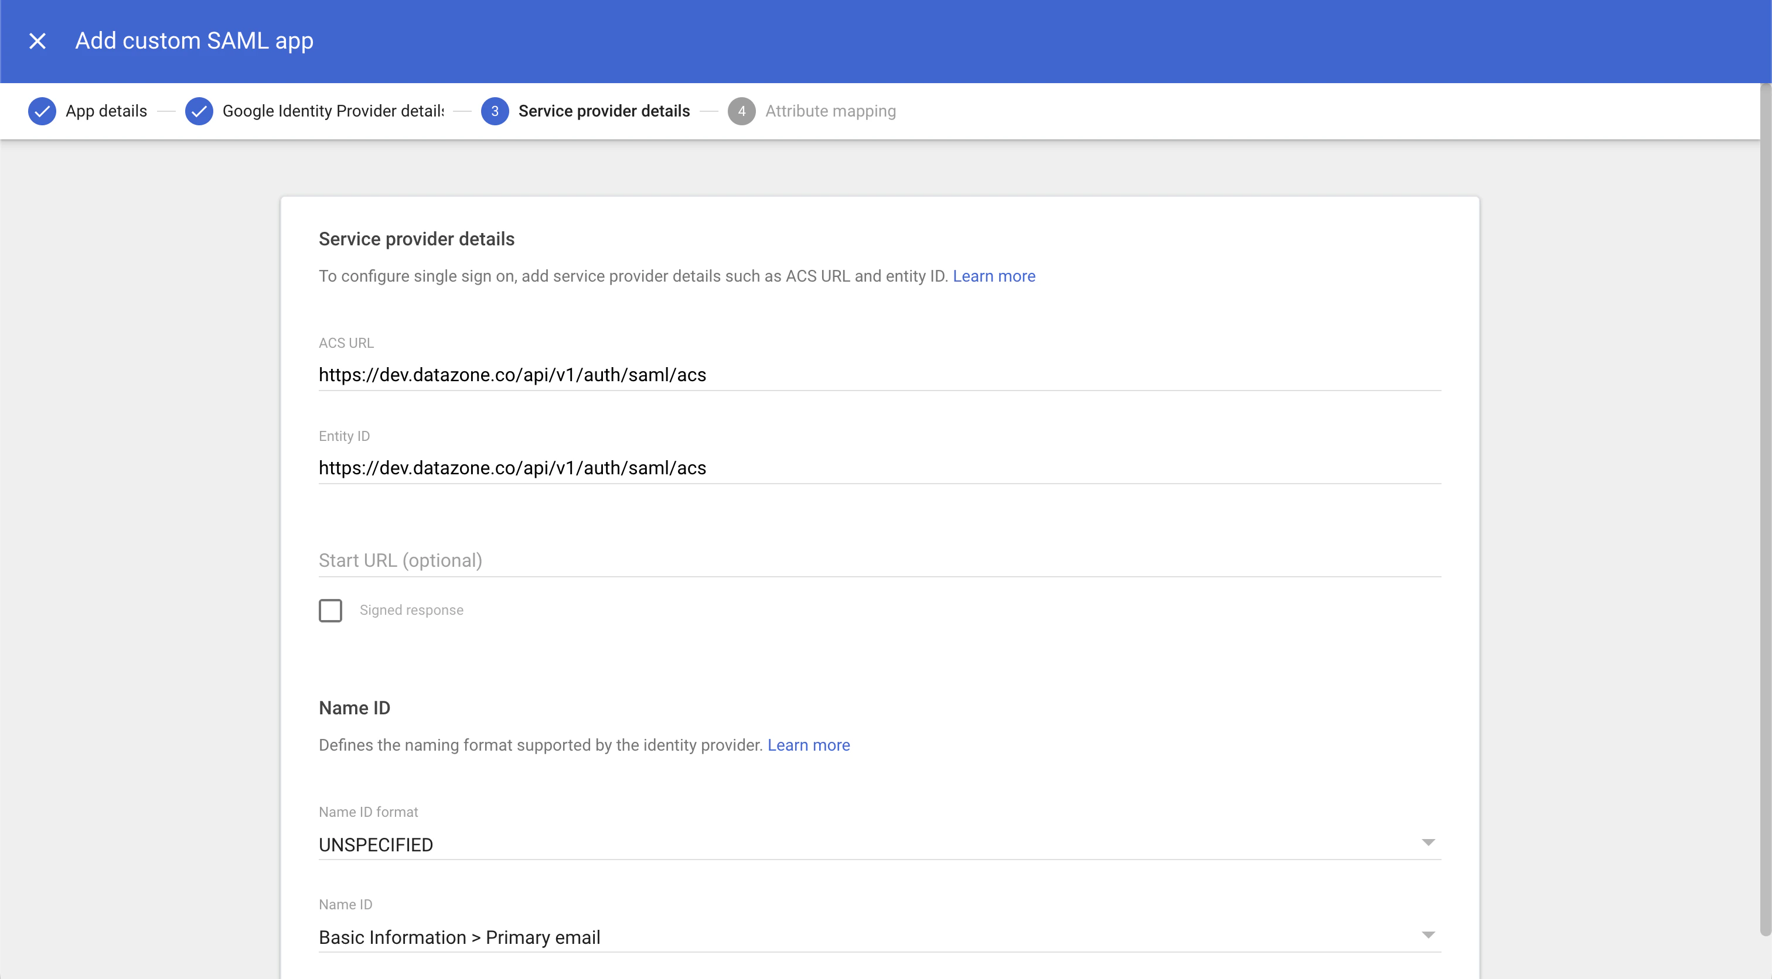Change UNSPECIFIED name format to another option
This screenshot has width=1772, height=979.
tap(1429, 841)
